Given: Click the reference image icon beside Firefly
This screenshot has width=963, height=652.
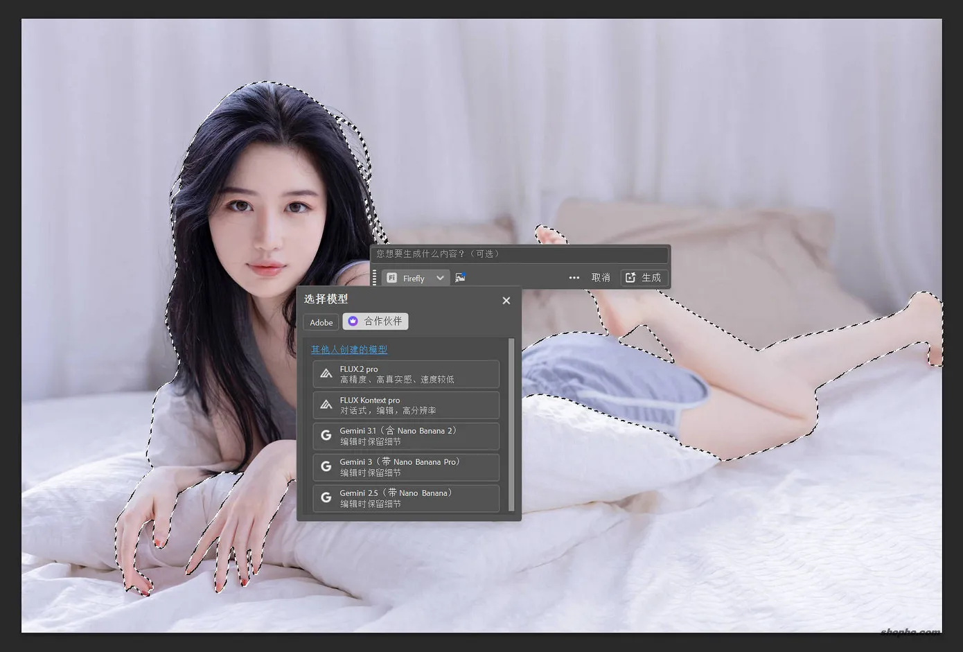Looking at the screenshot, I should tap(460, 278).
